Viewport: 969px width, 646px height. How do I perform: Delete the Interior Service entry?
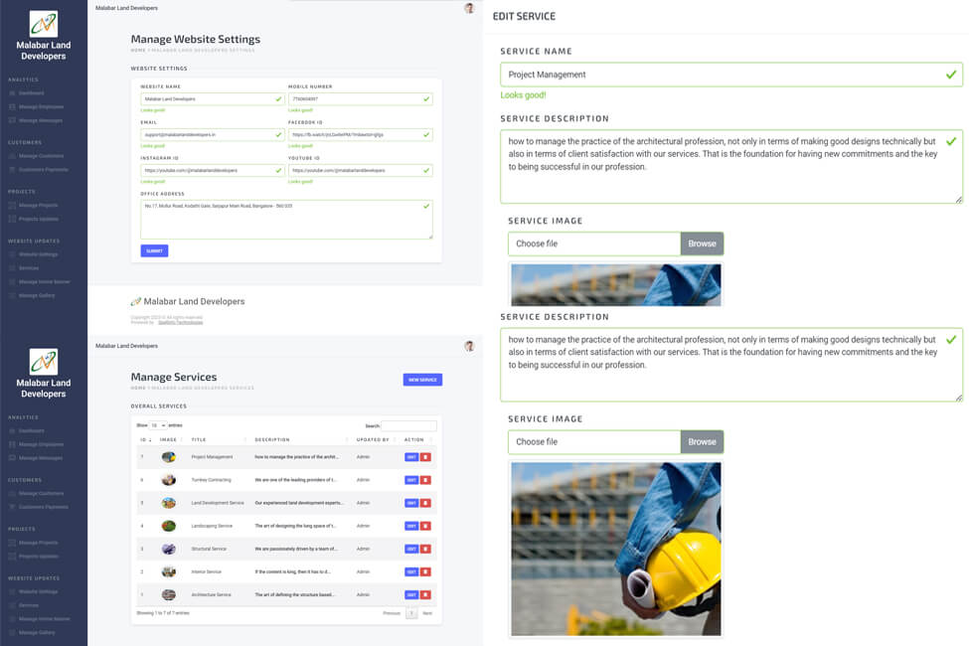click(425, 571)
